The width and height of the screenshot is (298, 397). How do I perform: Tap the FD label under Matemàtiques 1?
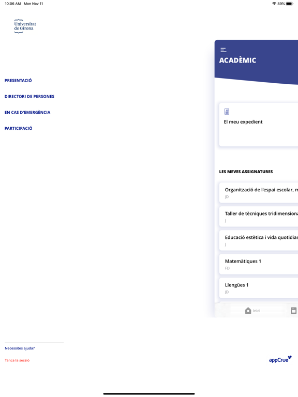pos(227,268)
